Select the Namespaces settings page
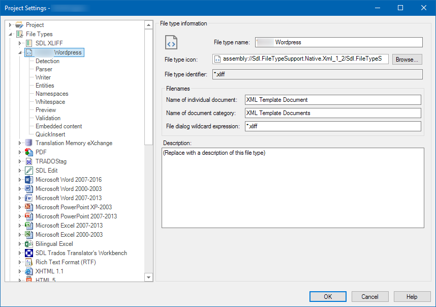436x307 pixels. [x=52, y=94]
